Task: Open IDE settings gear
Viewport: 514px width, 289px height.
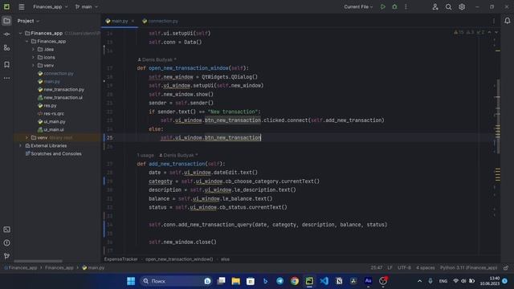Action: [462, 6]
